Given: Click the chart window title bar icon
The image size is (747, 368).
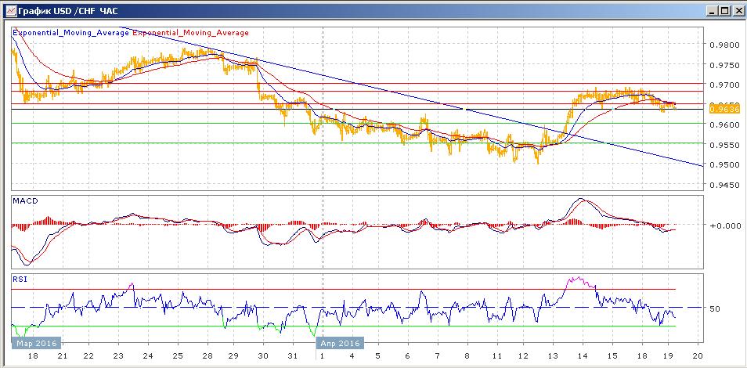Looking at the screenshot, I should click(9, 11).
